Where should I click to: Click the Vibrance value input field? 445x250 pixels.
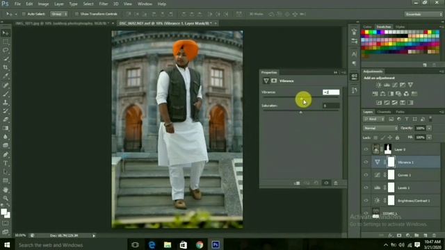pyautogui.click(x=331, y=92)
